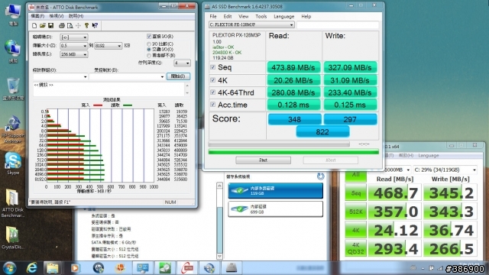Screen dimensions: 489x275
Task: Click the HP taskbar icon
Action: click(x=99, y=268)
